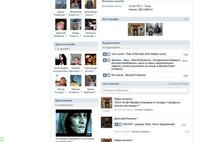
Task: Click the like heart on Дмитрий Павлов's post
Action: pos(186,131)
